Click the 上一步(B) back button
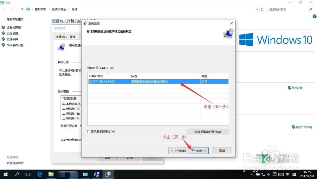The width and height of the screenshot is (317, 179). pos(178,151)
